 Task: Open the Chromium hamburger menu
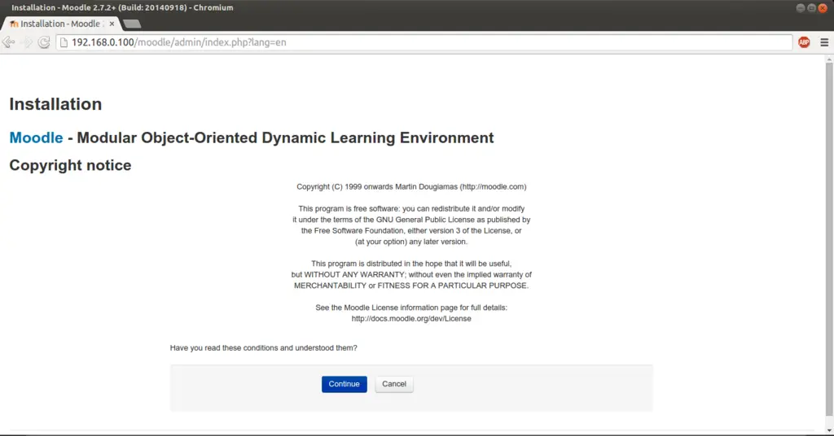(824, 42)
